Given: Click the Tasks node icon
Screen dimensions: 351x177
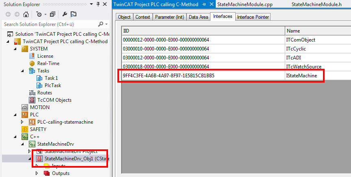Looking at the screenshot, I should [x=32, y=71].
